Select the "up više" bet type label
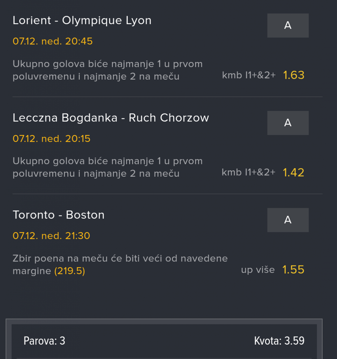 pos(258,270)
